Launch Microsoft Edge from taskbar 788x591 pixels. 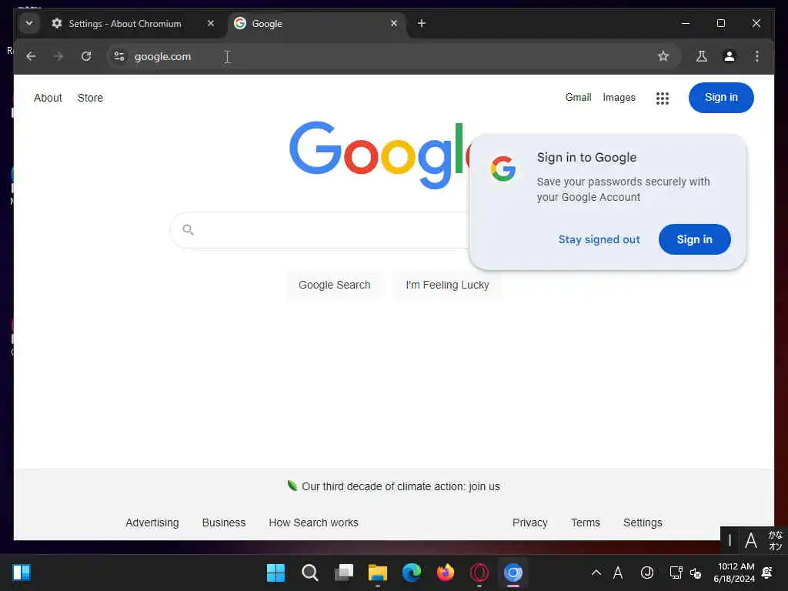412,573
